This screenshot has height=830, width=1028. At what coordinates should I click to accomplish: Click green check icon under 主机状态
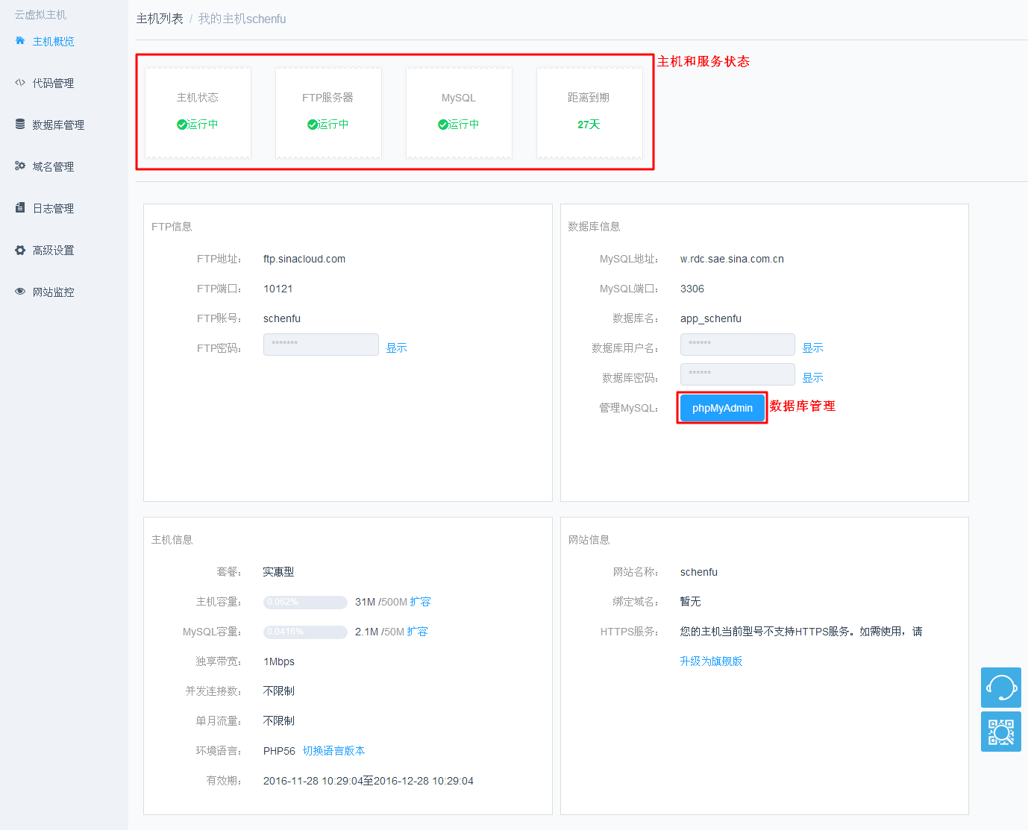click(181, 125)
